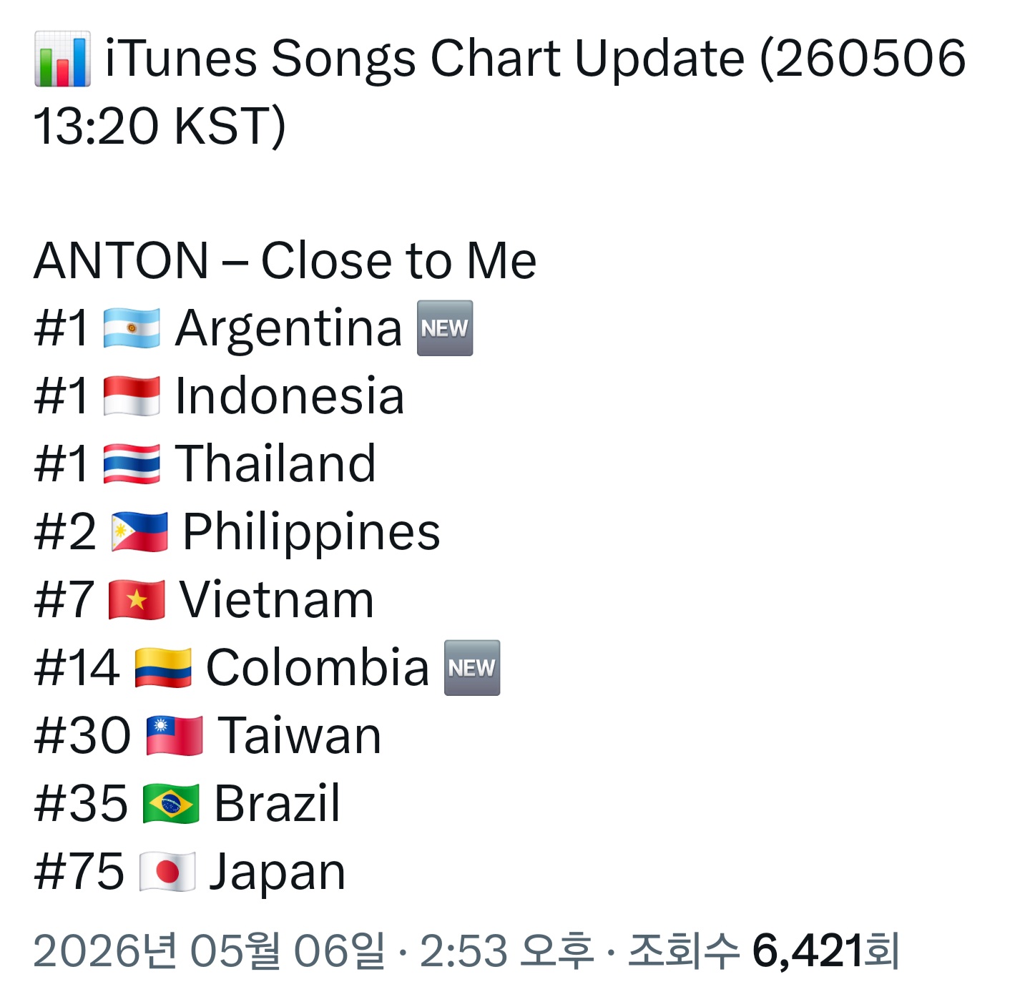Click the Japan flag emoji
Viewport: 1030px width, 1002px height.
(167, 872)
